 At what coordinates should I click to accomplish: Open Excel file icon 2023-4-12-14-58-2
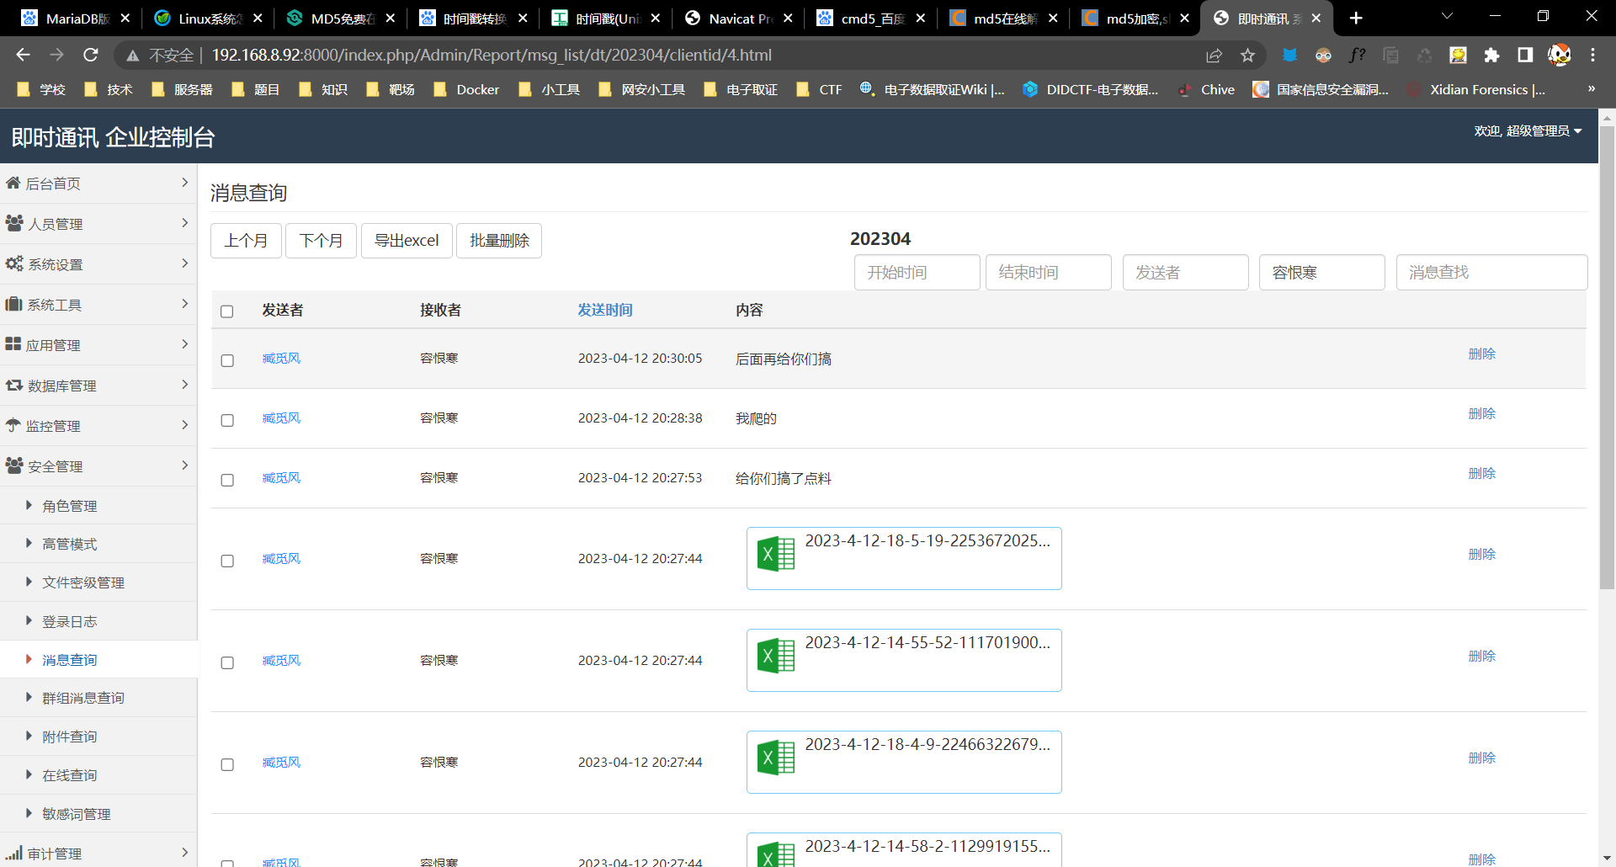pos(776,854)
